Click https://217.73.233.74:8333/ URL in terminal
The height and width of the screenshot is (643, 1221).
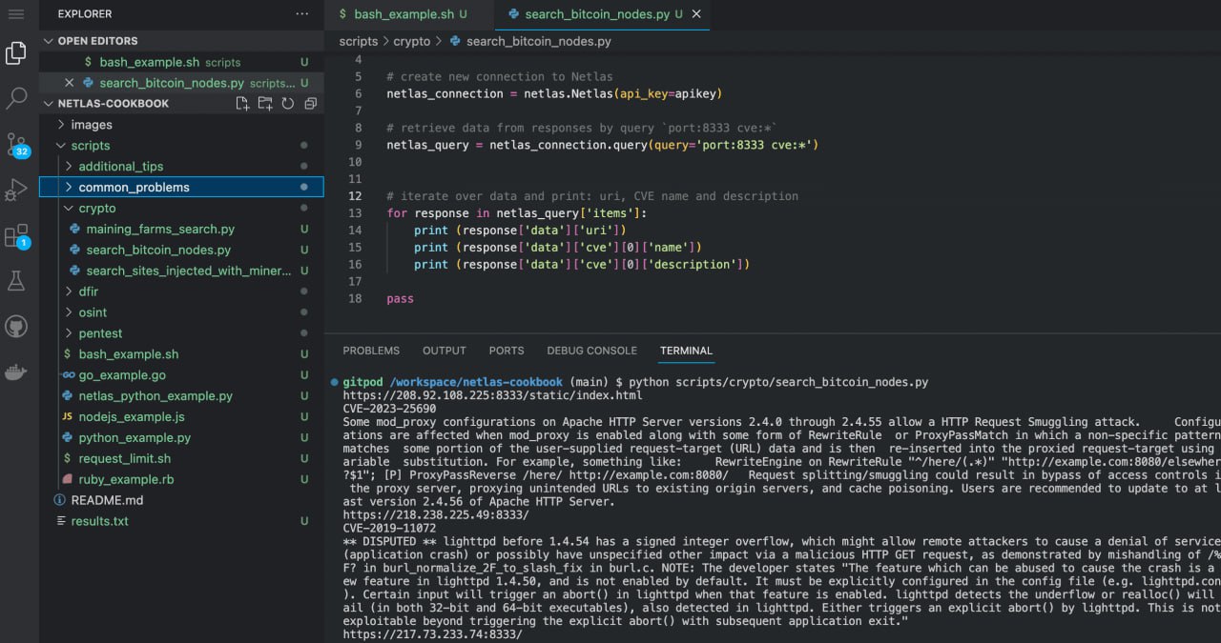click(x=432, y=634)
